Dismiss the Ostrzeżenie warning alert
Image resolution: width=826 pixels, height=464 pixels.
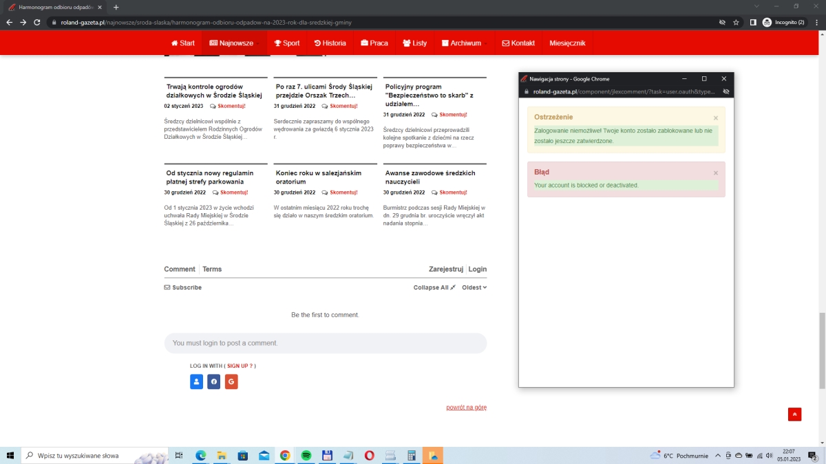click(715, 118)
